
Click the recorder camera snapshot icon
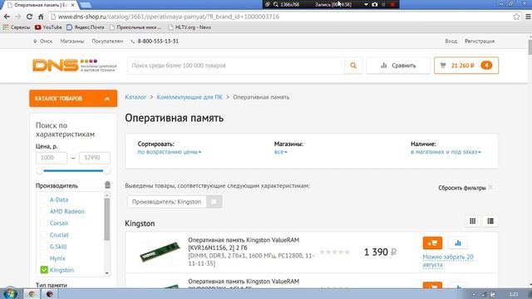pyautogui.click(x=375, y=4)
